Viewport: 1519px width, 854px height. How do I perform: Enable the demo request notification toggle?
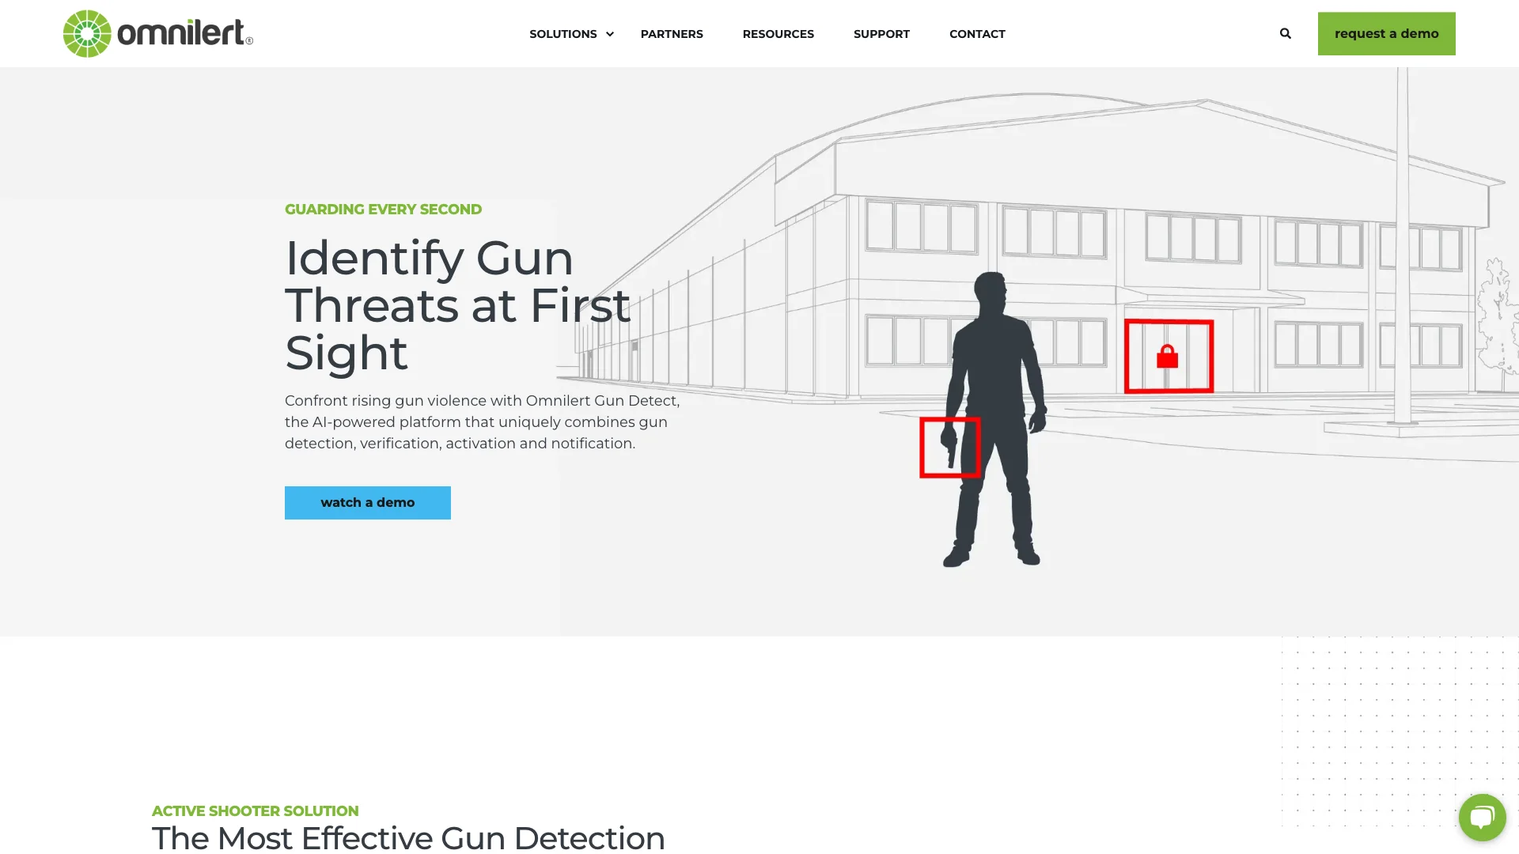(x=1387, y=33)
